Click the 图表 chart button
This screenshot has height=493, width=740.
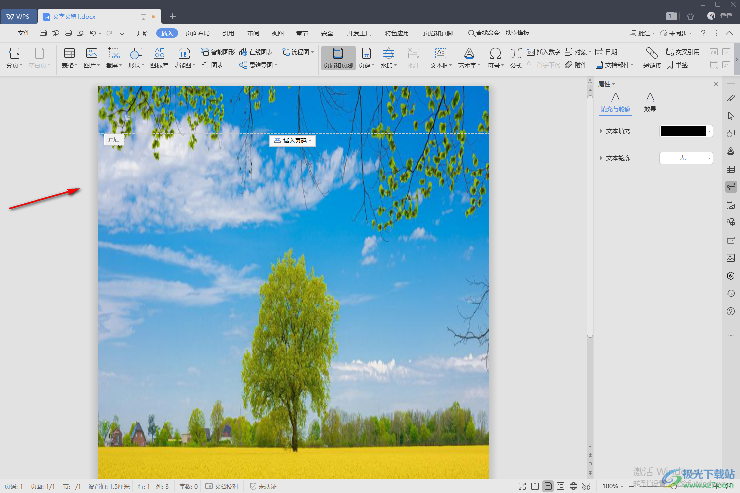coord(212,65)
